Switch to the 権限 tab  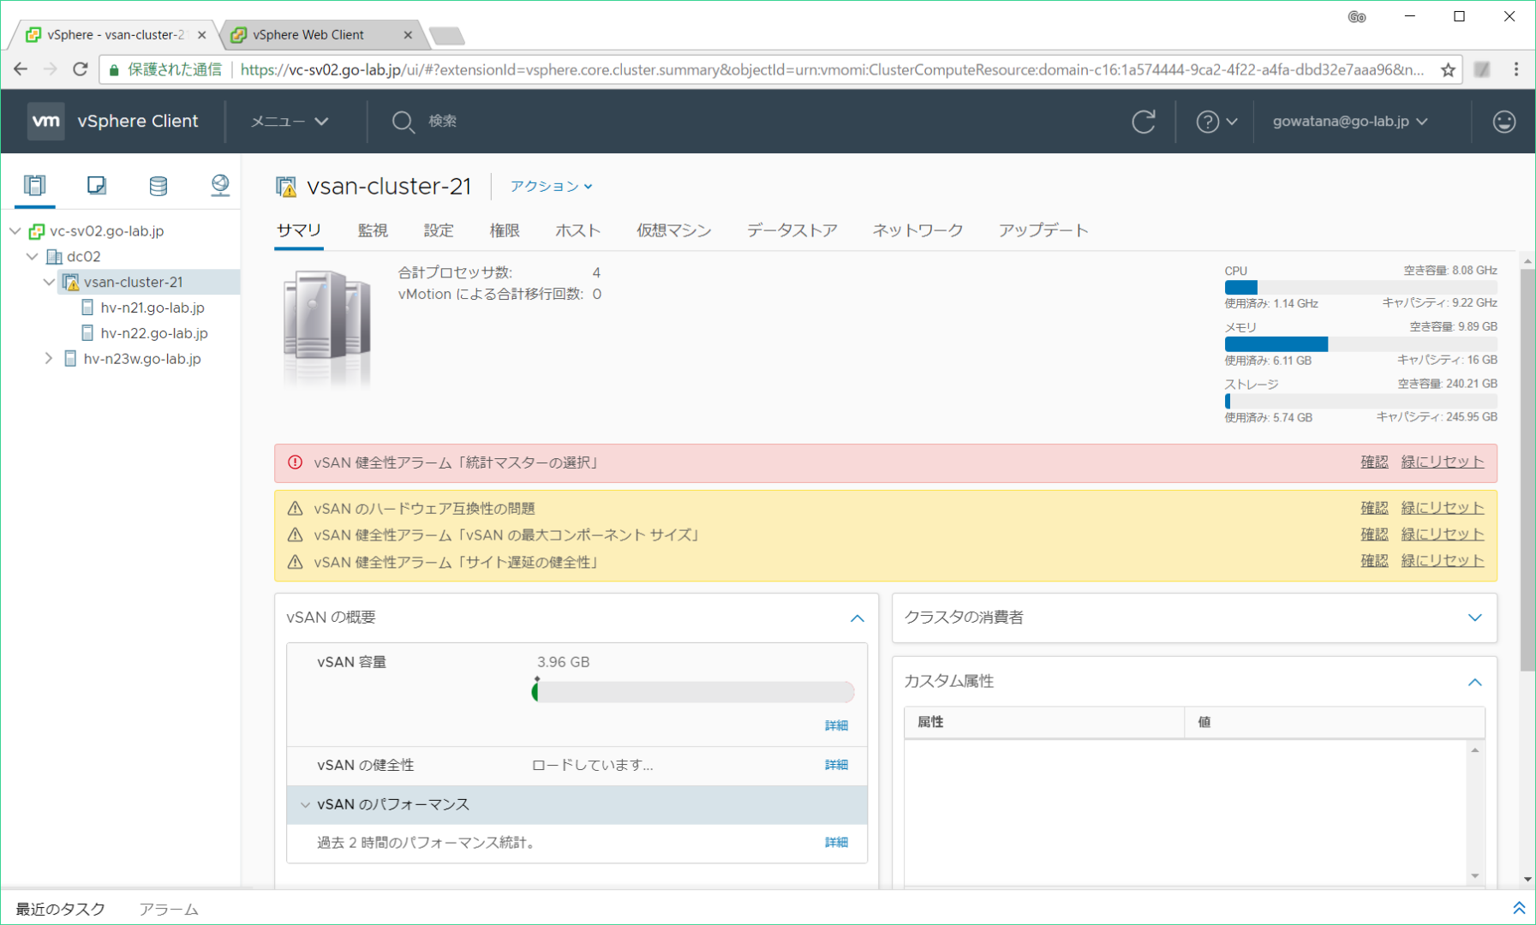(x=505, y=230)
